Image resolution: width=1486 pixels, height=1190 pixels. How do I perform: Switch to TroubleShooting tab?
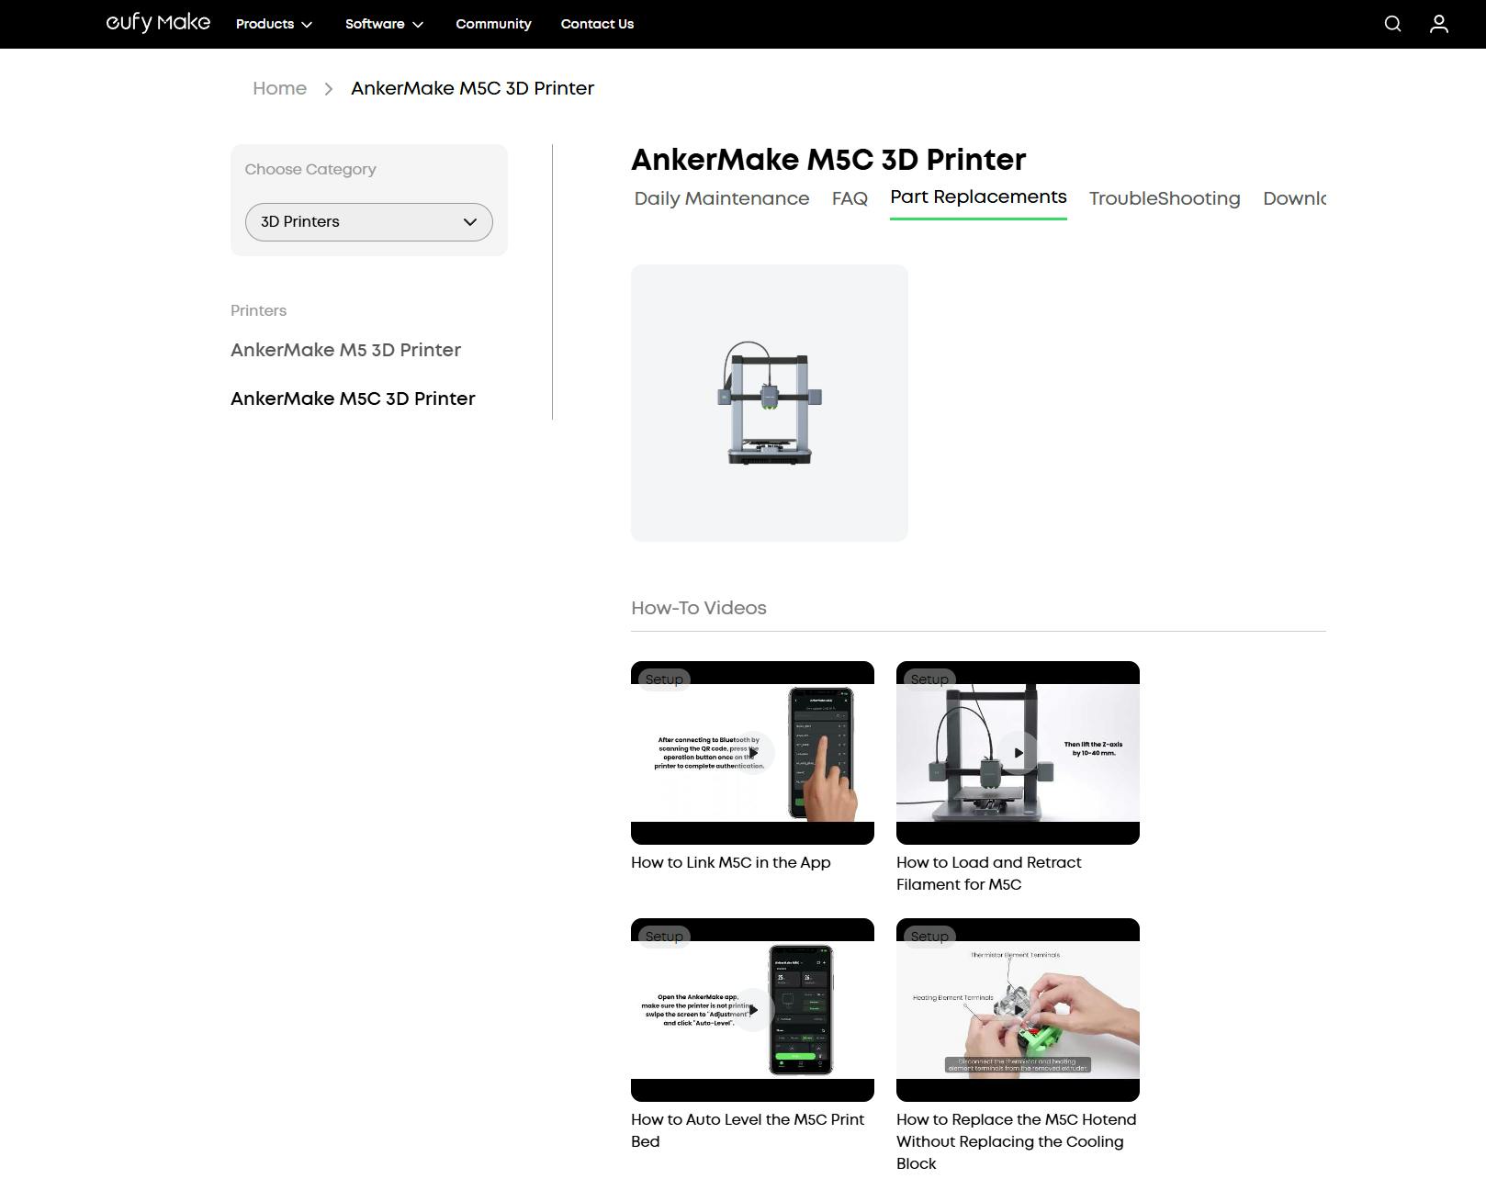click(1165, 198)
